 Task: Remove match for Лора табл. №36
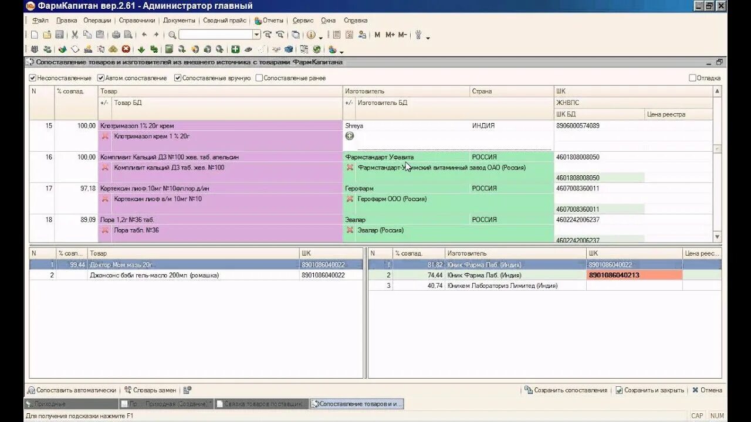pyautogui.click(x=105, y=230)
